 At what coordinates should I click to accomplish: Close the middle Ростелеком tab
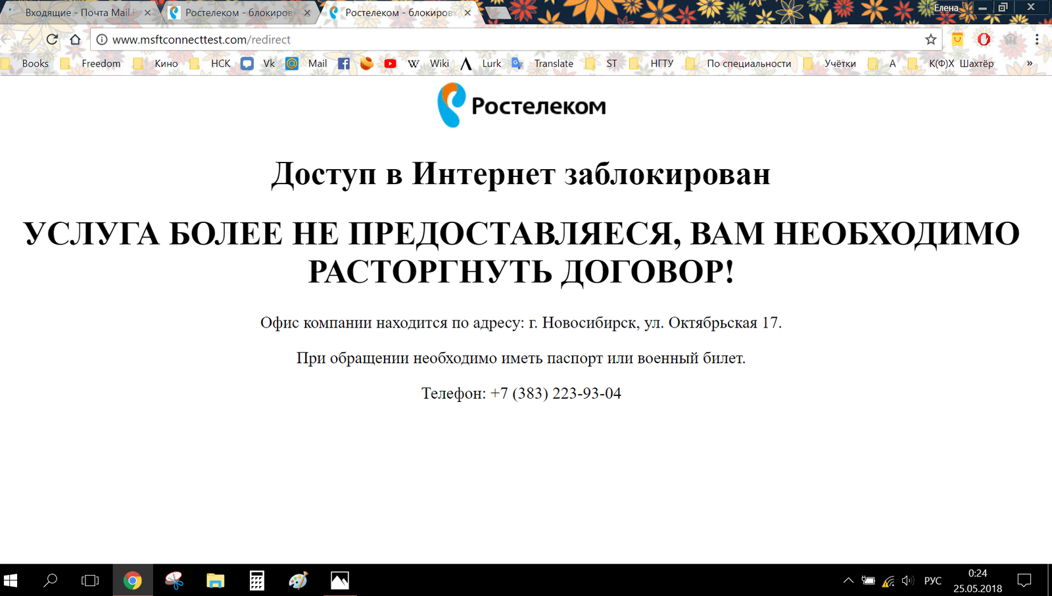[x=307, y=12]
